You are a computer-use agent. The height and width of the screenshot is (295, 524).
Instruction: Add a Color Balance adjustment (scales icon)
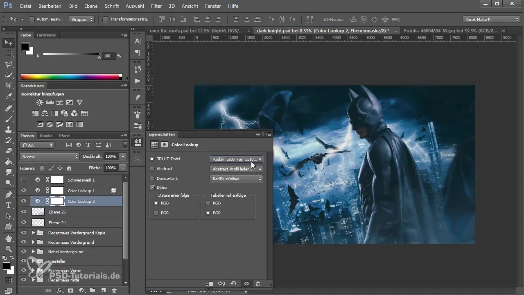pos(45,113)
